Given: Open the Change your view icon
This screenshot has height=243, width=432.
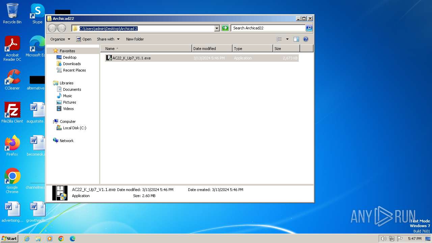Looking at the screenshot, I should point(279,39).
